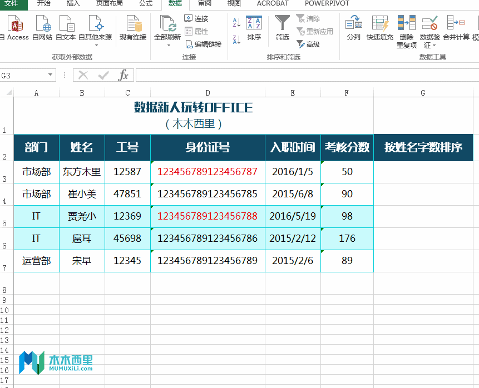Switch to the 开始 tab
Viewport: 479px width, 388px height.
pyautogui.click(x=44, y=3)
